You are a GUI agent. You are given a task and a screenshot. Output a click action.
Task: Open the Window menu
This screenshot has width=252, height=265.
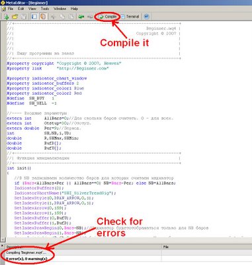pyautogui.click(x=60, y=9)
